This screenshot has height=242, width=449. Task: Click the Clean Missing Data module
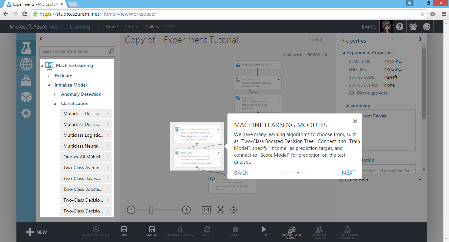pos(258,83)
